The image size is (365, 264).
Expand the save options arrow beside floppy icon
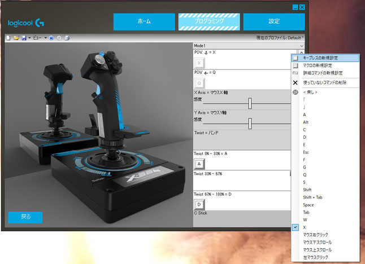click(29, 38)
